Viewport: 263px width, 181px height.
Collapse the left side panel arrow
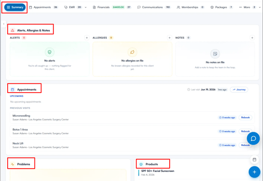click(x=4, y=24)
